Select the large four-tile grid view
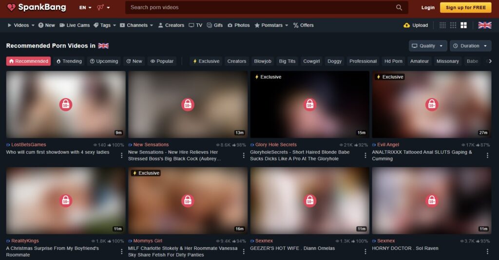This screenshot has height=260, width=499. pyautogui.click(x=464, y=25)
